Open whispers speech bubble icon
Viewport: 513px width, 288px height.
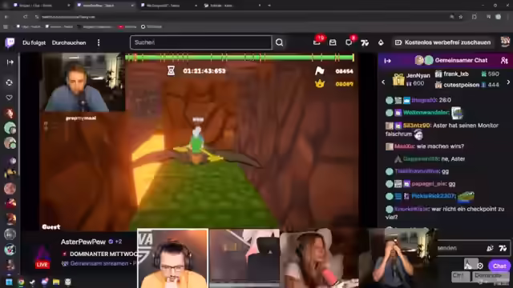pyautogui.click(x=349, y=42)
